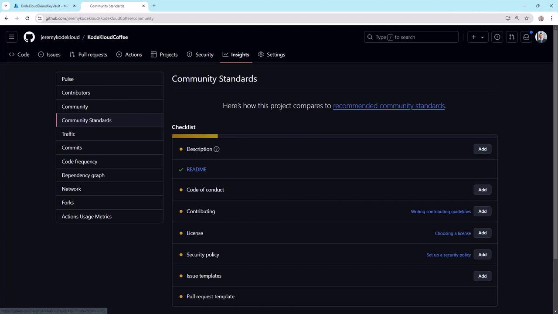Close the Community Standards browser tab
The width and height of the screenshot is (558, 314).
click(143, 6)
